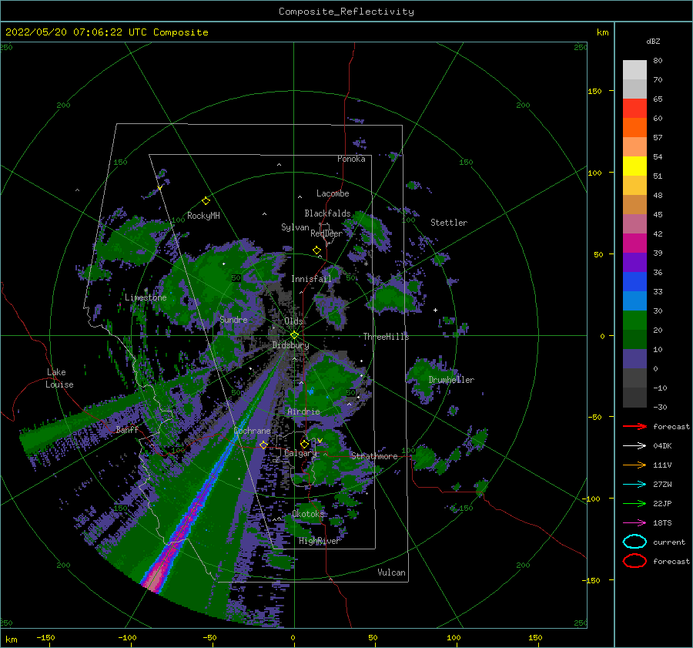This screenshot has width=693, height=648.
Task: Click the Didsbury label
Action: (x=291, y=345)
